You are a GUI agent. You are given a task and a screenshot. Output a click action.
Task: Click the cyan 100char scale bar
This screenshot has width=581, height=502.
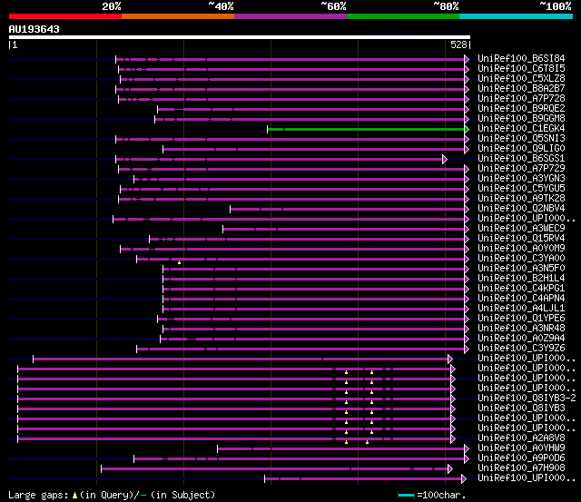(x=406, y=496)
